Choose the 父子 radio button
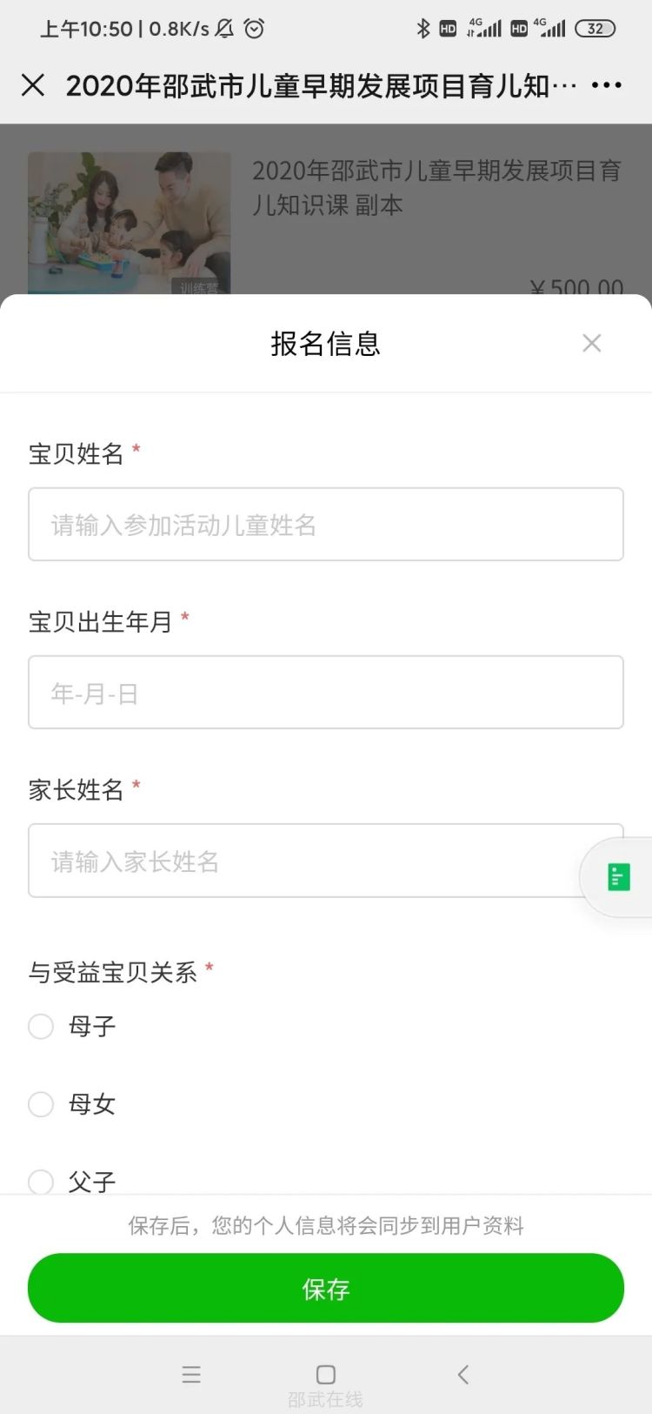Image resolution: width=652 pixels, height=1414 pixels. (x=41, y=1182)
